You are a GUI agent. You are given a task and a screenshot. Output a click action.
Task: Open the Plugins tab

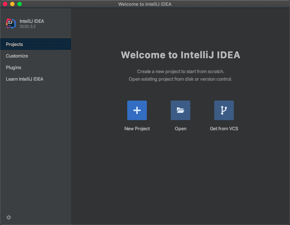pos(13,68)
